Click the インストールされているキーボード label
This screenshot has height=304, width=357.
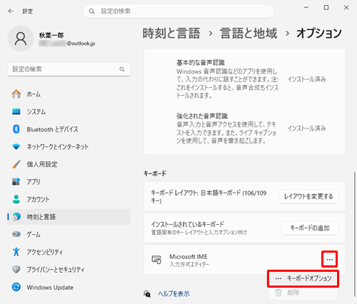click(188, 224)
